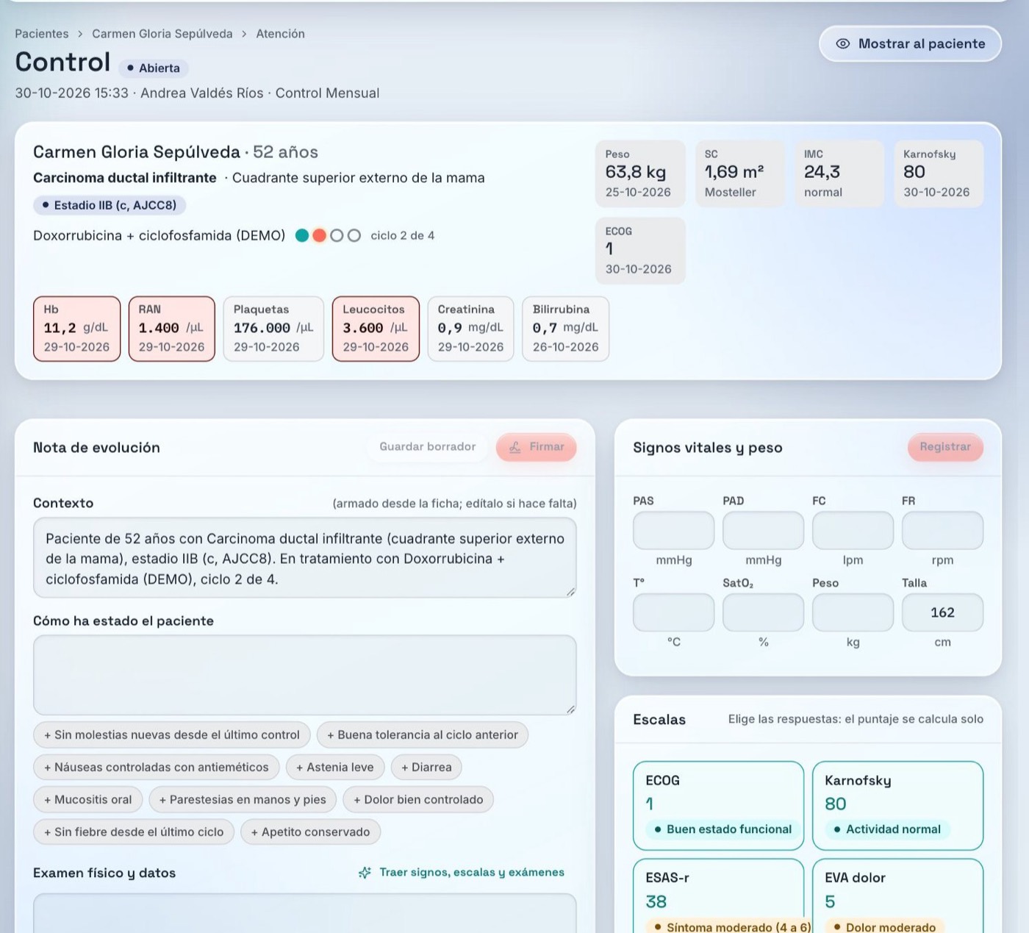This screenshot has height=933, width=1029.
Task: Click the Bilirrubina lab value card
Action: (565, 329)
